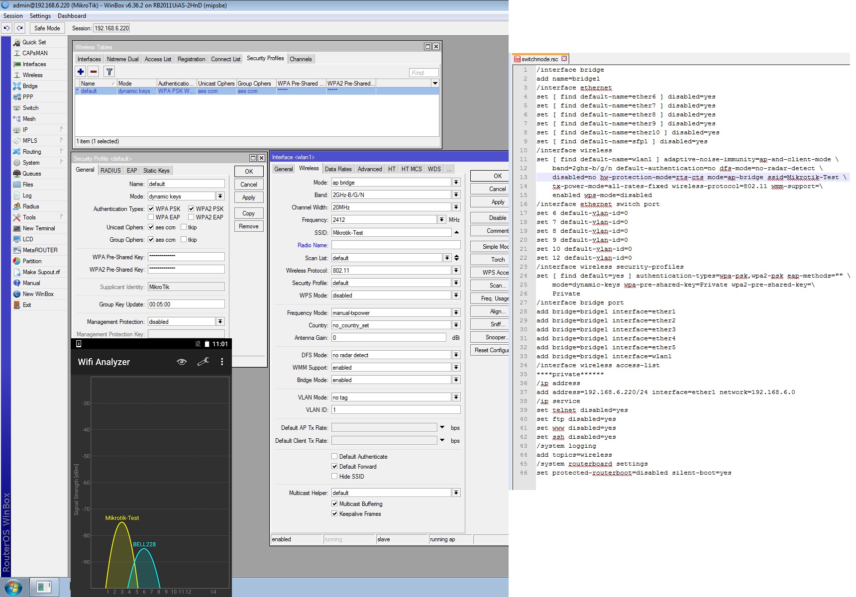Open the Security Profile dropdown in wlan1
Image resolution: width=856 pixels, height=597 pixels.
coord(456,283)
